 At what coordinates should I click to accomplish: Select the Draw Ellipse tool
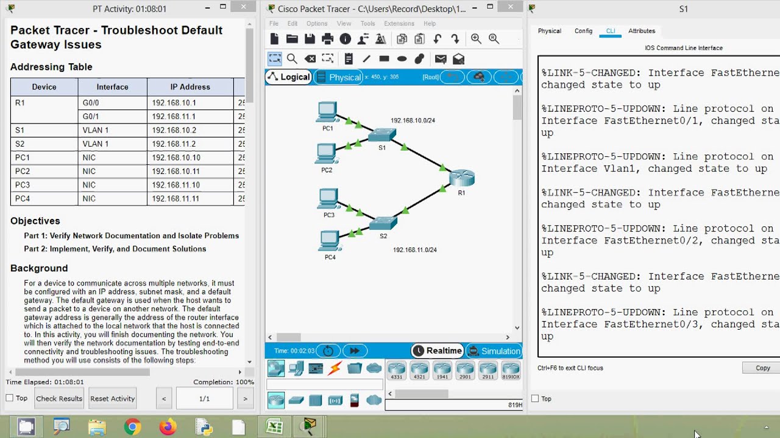point(402,58)
